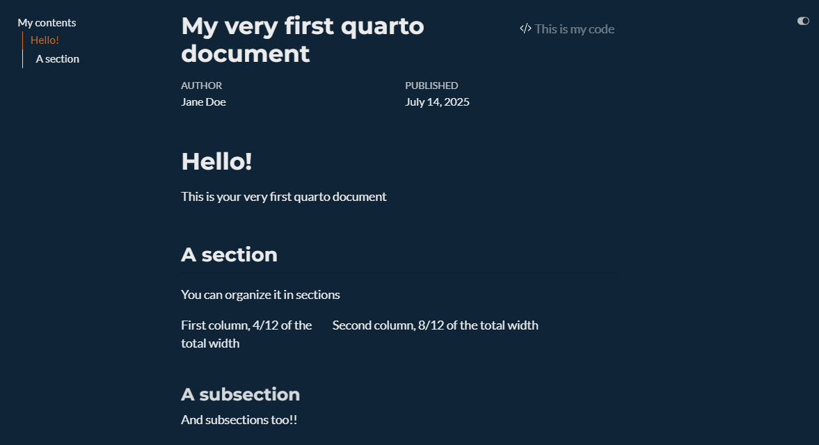Click the document title "My very first quarto document"
The height and width of the screenshot is (445, 819).
tap(303, 40)
